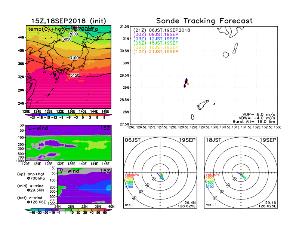The width and height of the screenshot is (296, 229).
Task: Select the orange "(12Z) 21JST,19SEP" legend entry
Action: (156, 52)
